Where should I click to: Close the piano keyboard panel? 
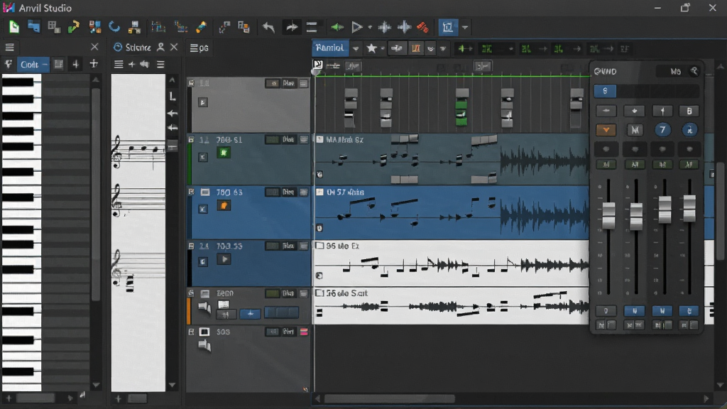[94, 47]
